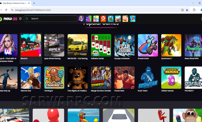Open Punch Hero boxer thumbnail
This screenshot has width=202, height=122.
125,78
